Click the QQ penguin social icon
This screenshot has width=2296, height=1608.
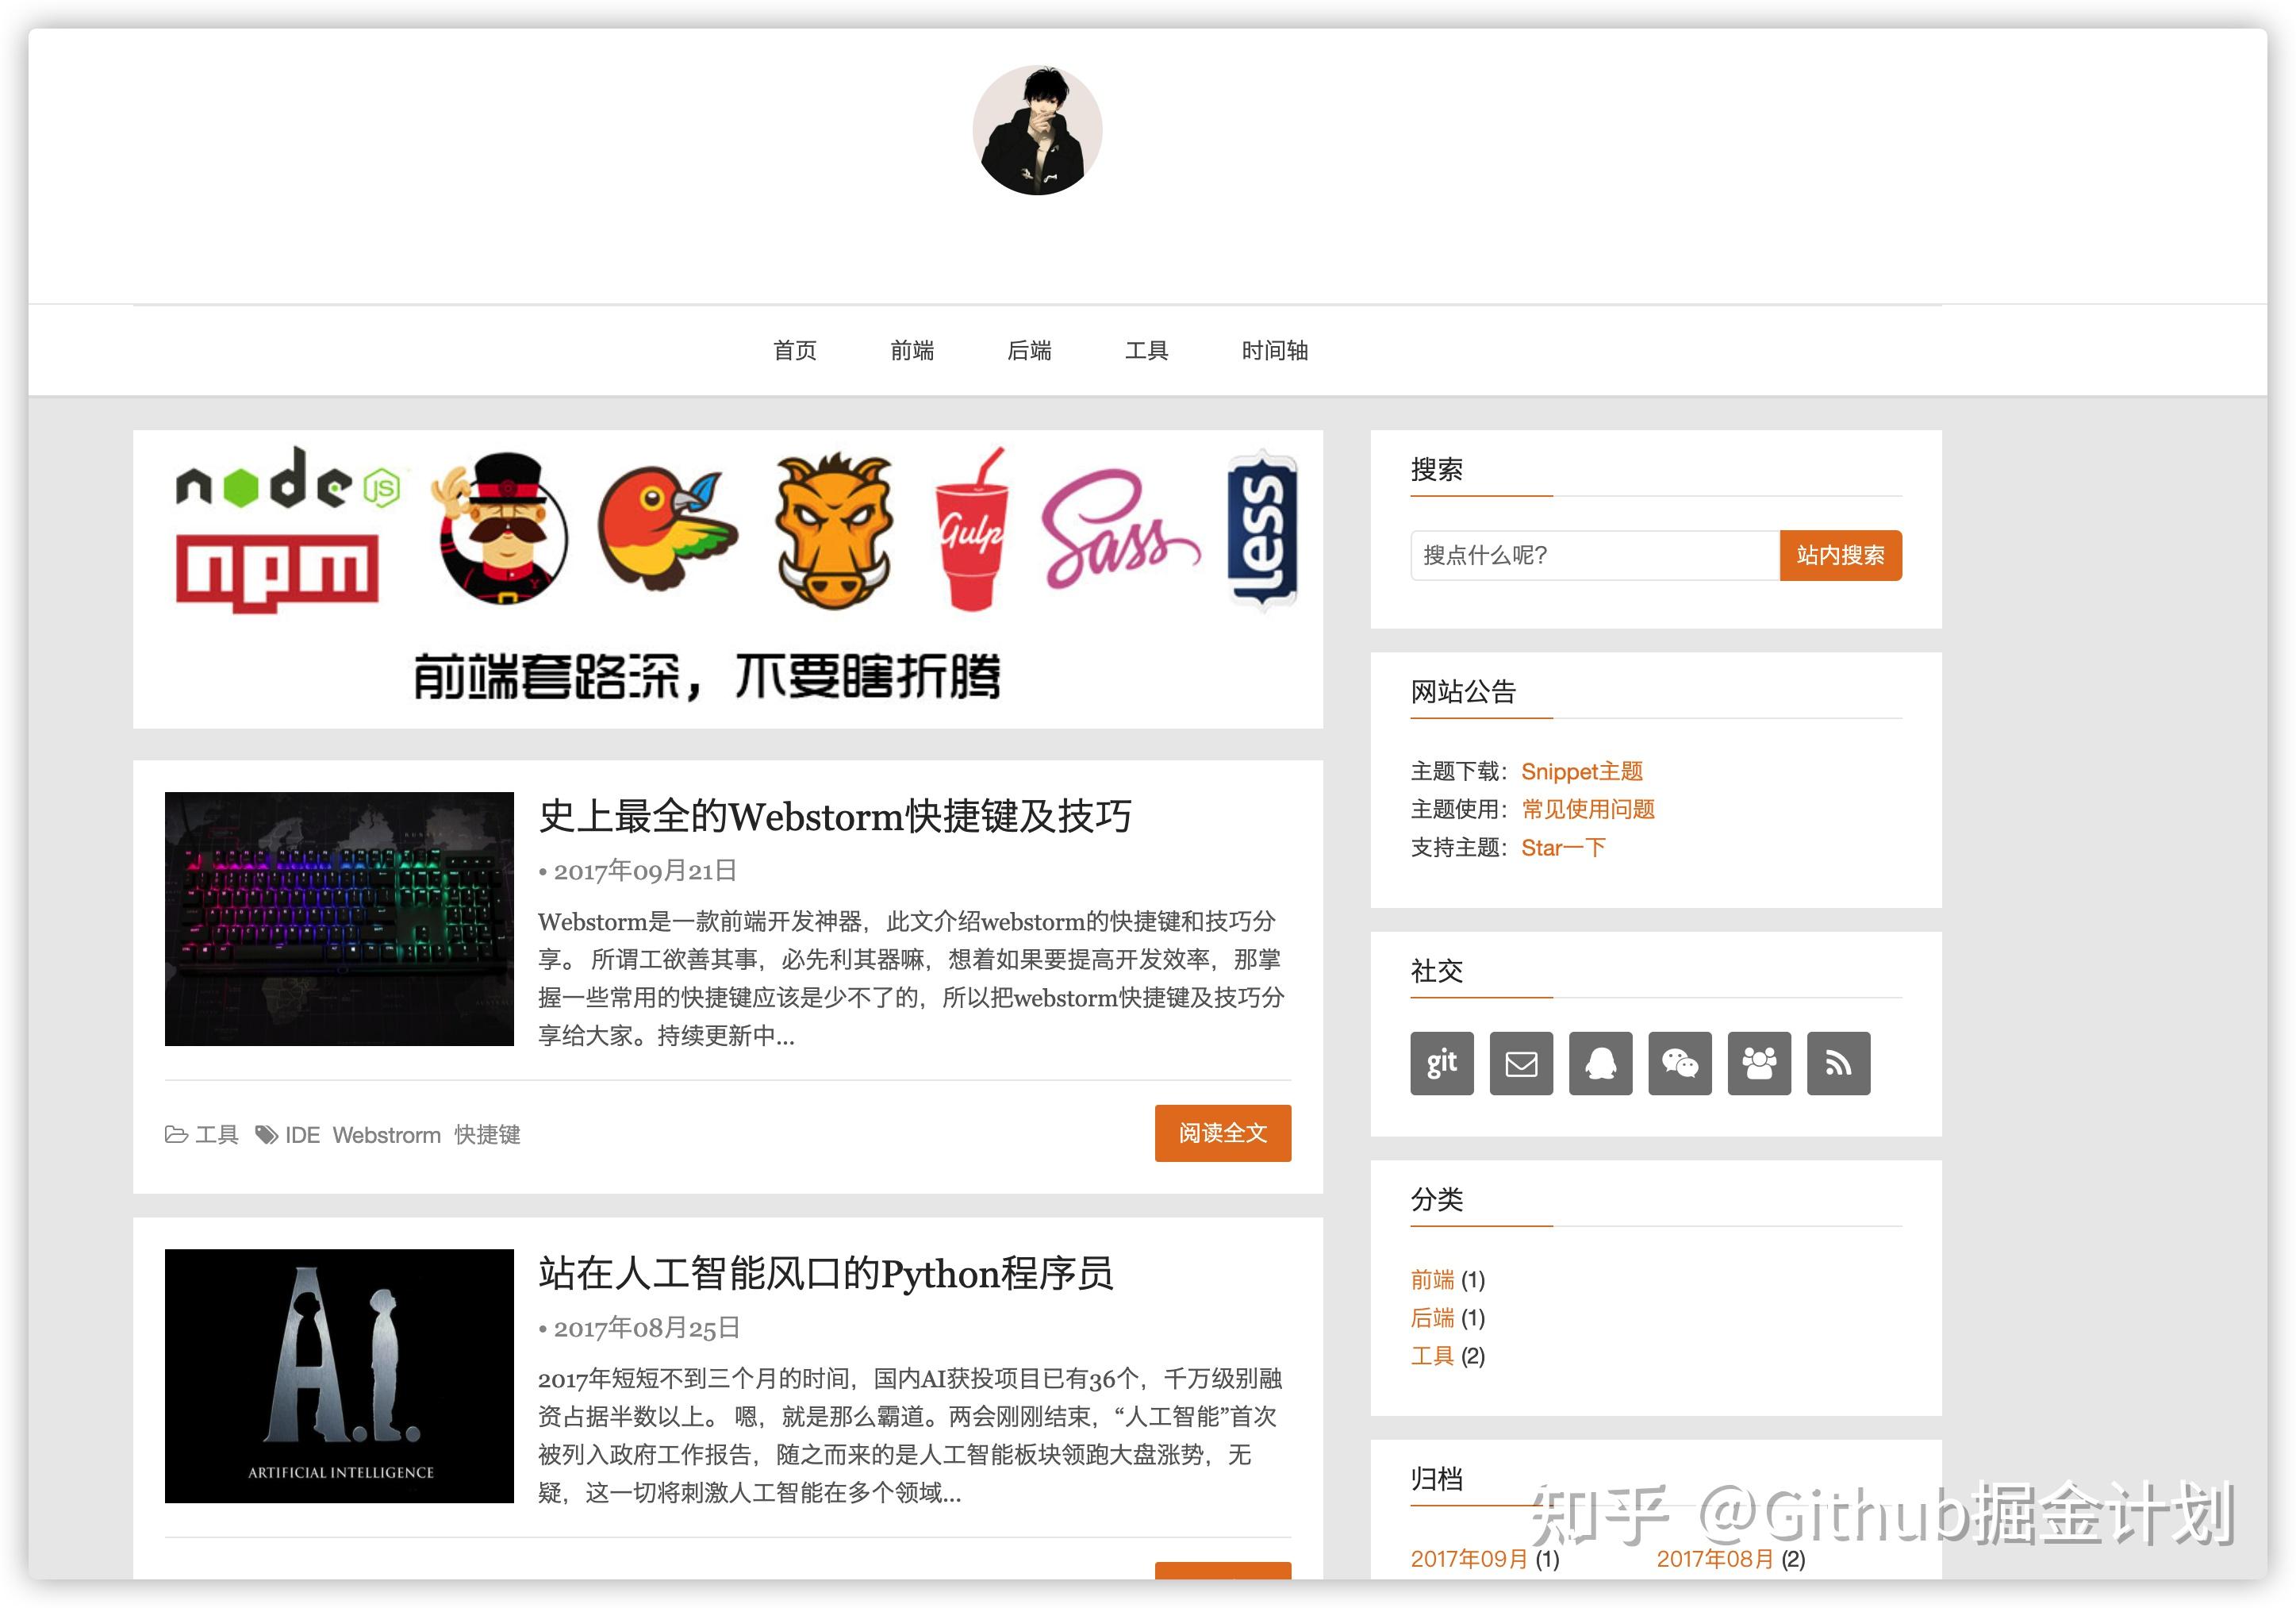tap(1600, 1063)
